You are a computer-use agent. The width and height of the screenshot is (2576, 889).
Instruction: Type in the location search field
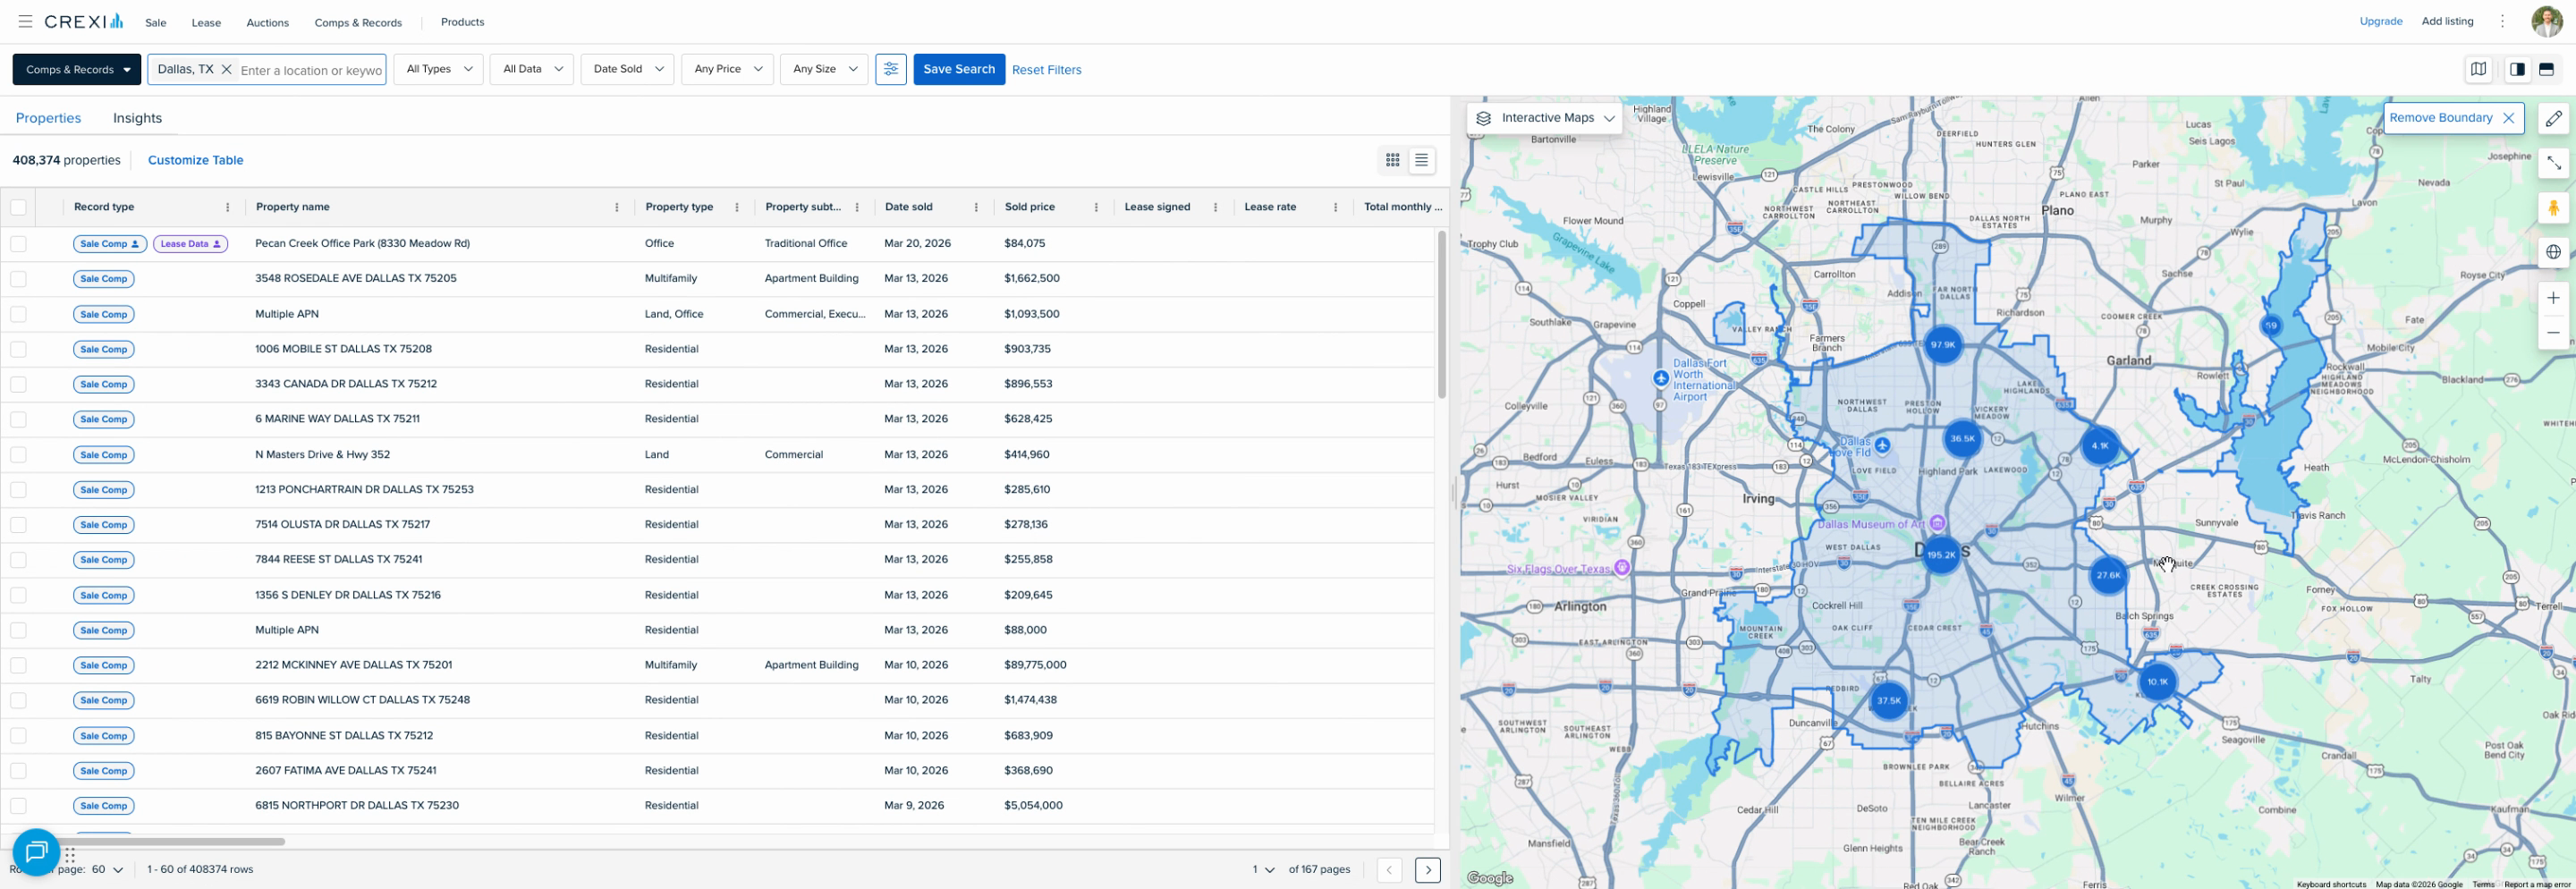pos(310,70)
